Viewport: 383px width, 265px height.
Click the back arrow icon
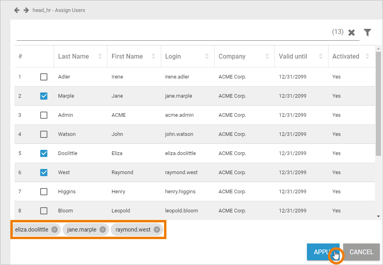[x=17, y=10]
